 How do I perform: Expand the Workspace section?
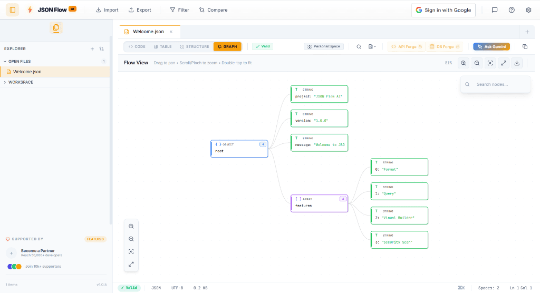21,82
